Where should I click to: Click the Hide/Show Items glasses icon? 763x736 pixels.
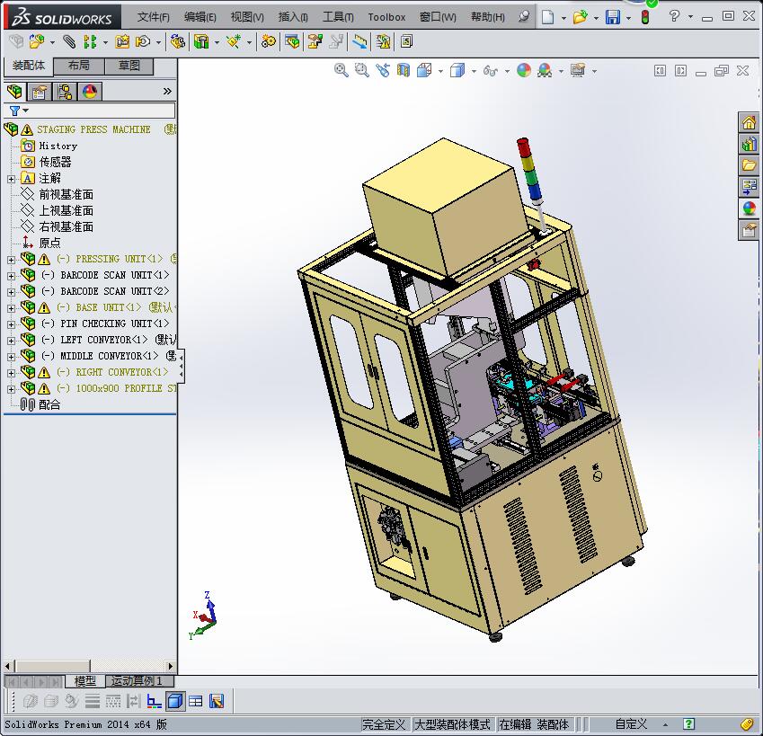tap(491, 71)
